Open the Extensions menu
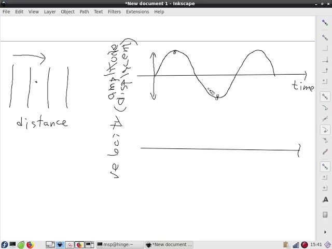332x249 pixels. click(137, 11)
